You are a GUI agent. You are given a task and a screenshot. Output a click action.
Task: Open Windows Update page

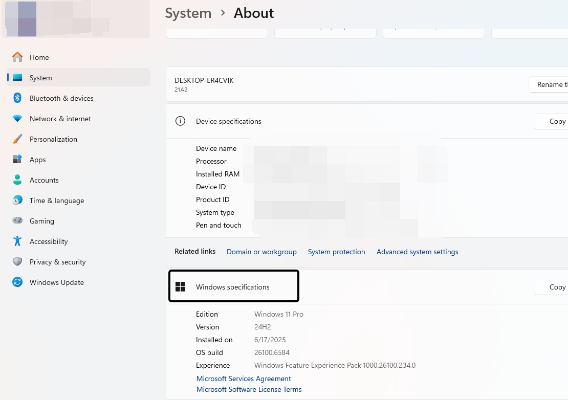coord(79,282)
